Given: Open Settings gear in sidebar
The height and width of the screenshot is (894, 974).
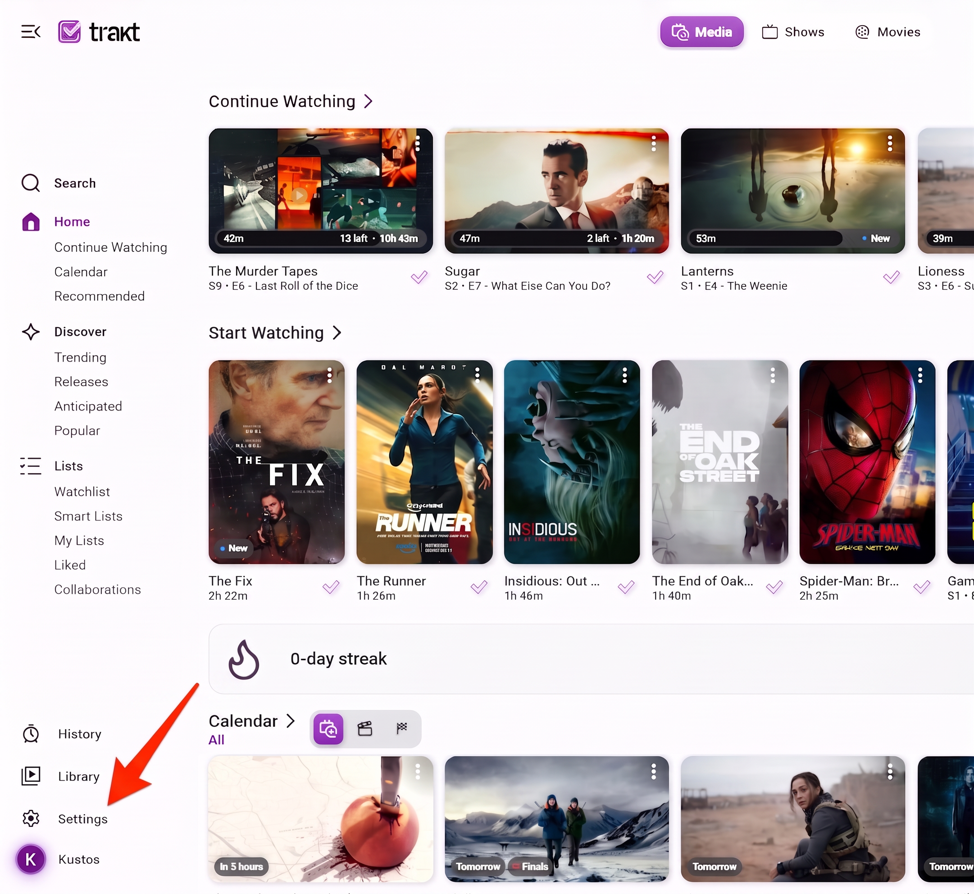Looking at the screenshot, I should [x=31, y=819].
